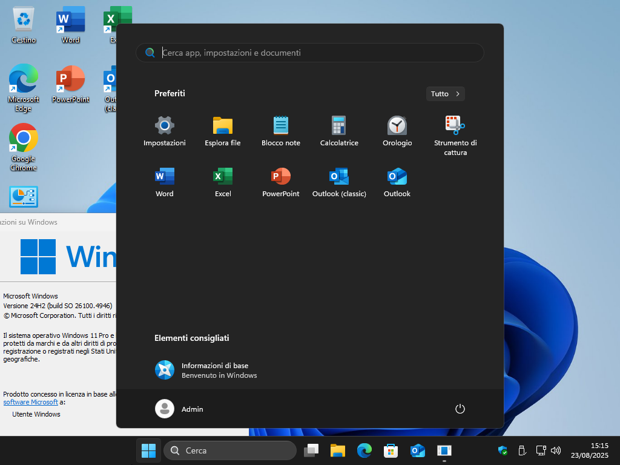This screenshot has width=620, height=465.
Task: Launch Calcolatrice from Preferiti
Action: 339,131
